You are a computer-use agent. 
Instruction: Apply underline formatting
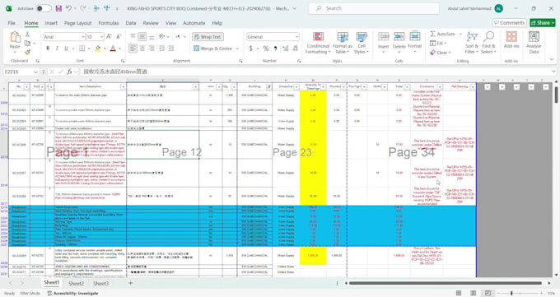tap(66, 49)
